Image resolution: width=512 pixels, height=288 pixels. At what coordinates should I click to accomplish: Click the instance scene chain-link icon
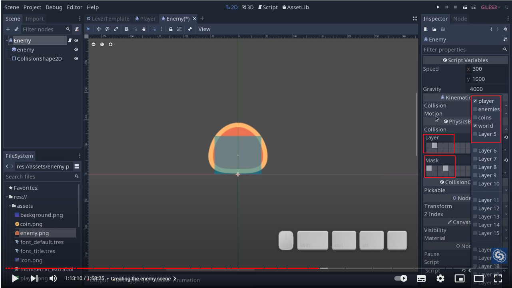point(16,29)
